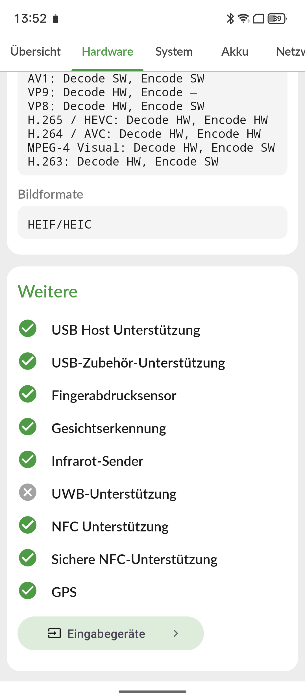
Task: Tap the Wi-Fi icon in status bar
Action: click(243, 19)
